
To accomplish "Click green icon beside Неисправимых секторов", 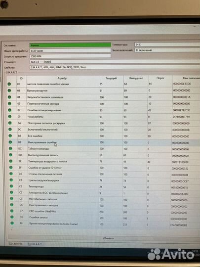I will [x=11, y=205].
